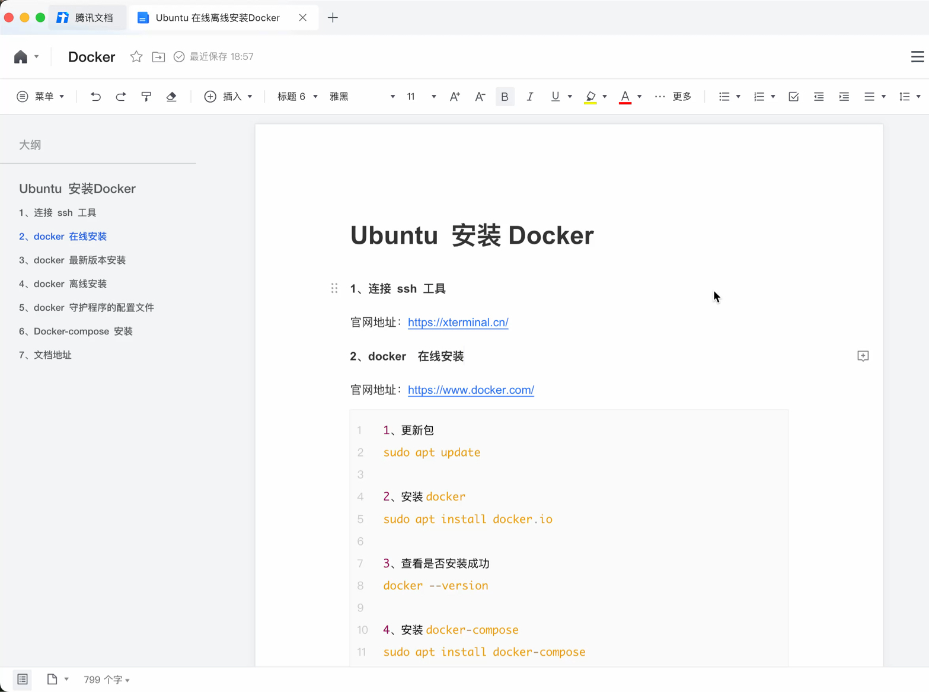Click the page view icon in status bar
The height and width of the screenshot is (692, 929).
52,680
